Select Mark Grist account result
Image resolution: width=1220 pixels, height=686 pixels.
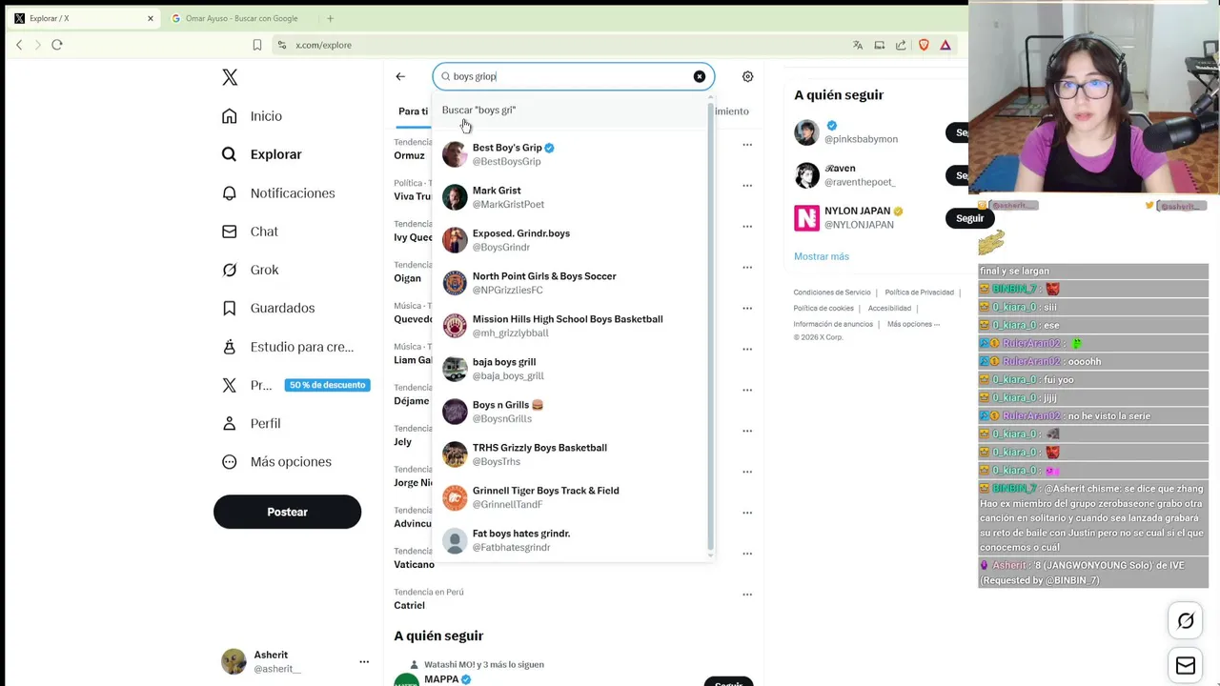pyautogui.click(x=572, y=197)
